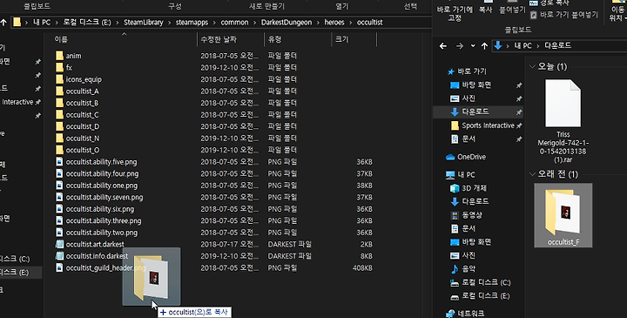
Task: Unpin 문서 from quick access
Action: (x=519, y=139)
